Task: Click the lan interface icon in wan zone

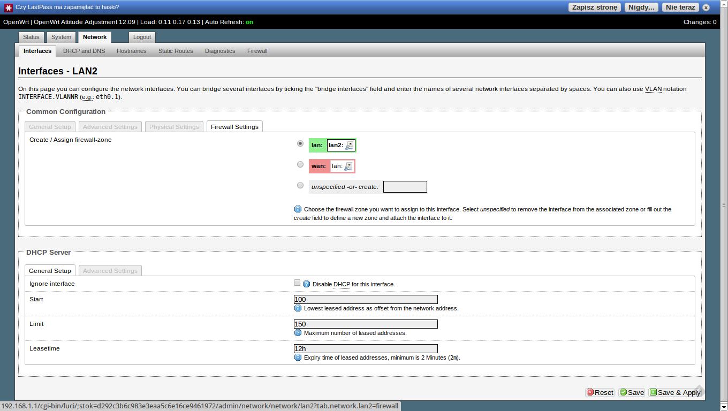Action: point(348,166)
